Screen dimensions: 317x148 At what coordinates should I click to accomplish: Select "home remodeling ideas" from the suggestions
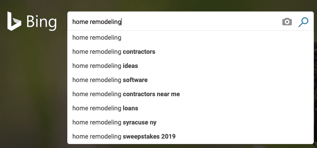(x=190, y=66)
